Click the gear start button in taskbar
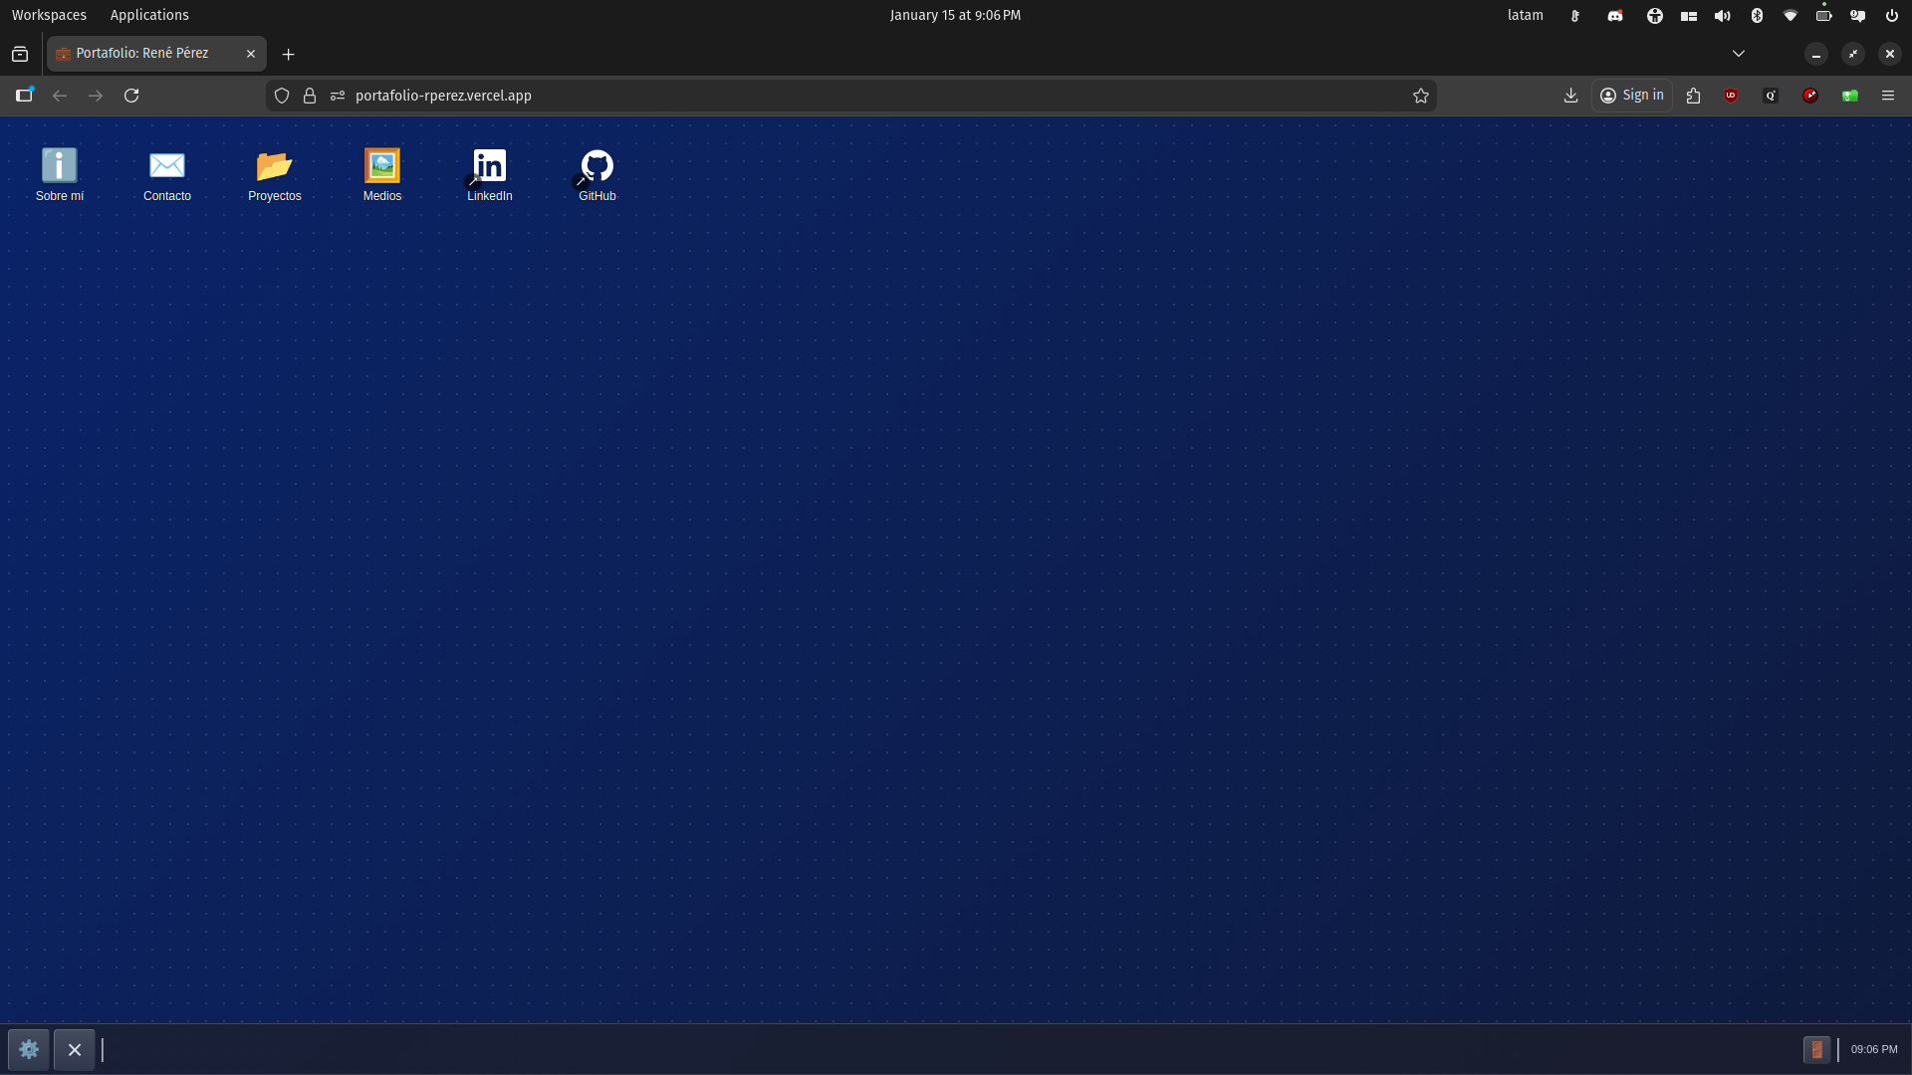1912x1075 pixels. (x=29, y=1049)
